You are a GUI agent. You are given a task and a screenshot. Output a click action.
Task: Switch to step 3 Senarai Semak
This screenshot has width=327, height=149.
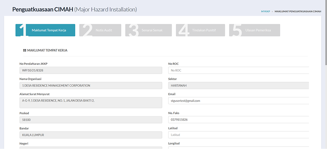148,30
